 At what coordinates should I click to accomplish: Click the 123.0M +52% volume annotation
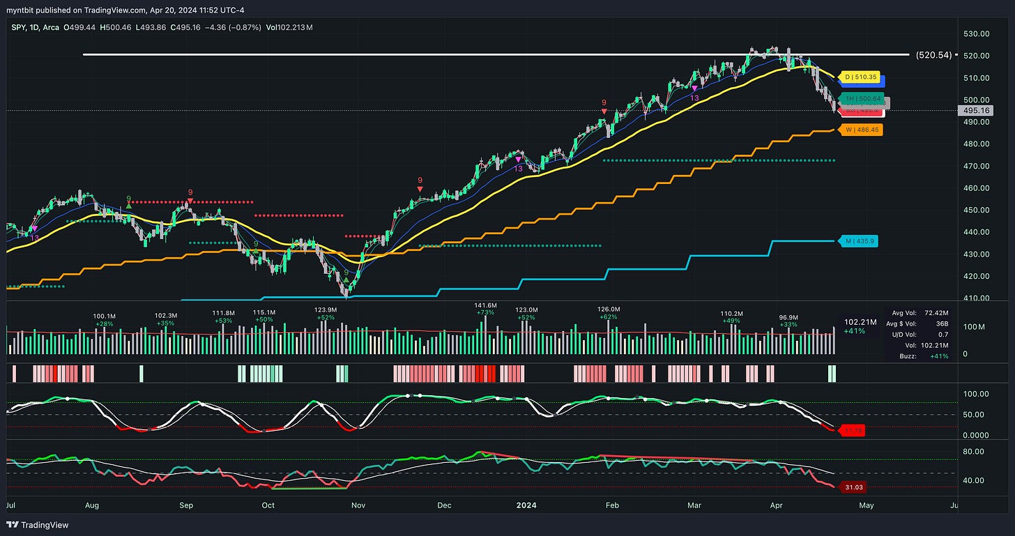click(x=526, y=313)
